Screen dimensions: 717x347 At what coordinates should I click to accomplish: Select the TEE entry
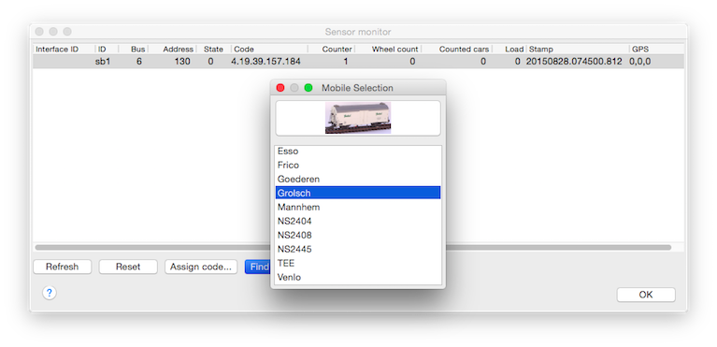click(x=358, y=263)
